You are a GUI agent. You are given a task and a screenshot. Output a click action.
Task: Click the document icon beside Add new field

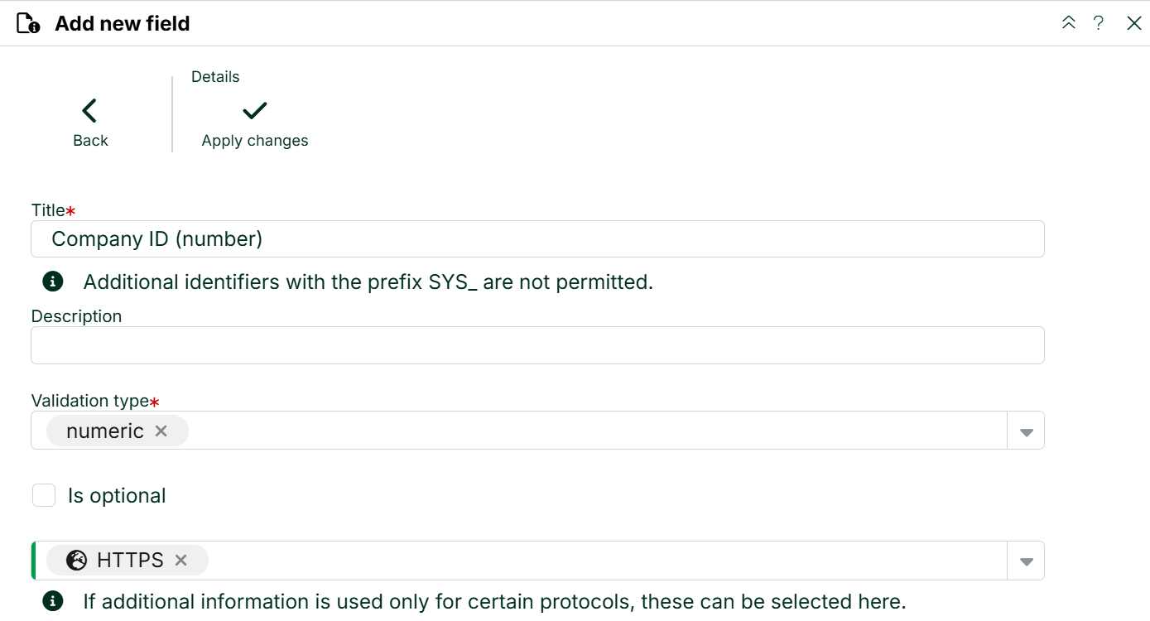click(28, 23)
